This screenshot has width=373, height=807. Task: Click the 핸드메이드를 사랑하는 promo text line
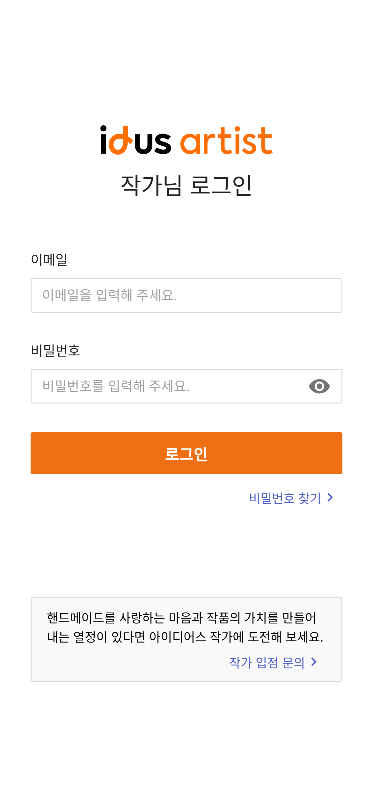tap(181, 618)
